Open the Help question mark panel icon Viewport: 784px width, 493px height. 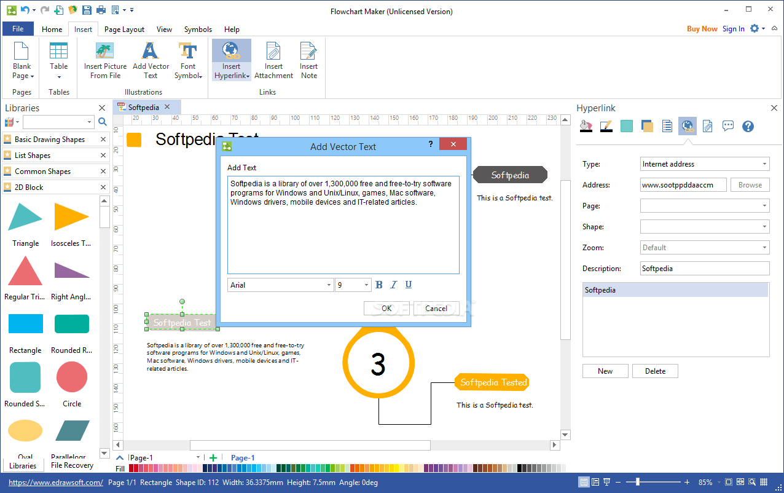(748, 127)
